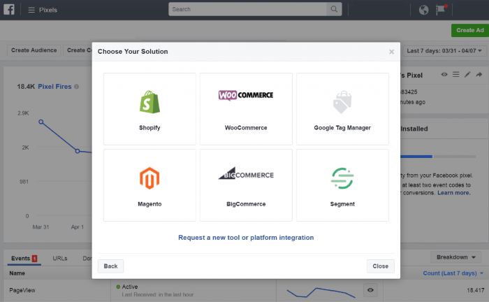Click the PageView sparkline chart

[x=321, y=292]
